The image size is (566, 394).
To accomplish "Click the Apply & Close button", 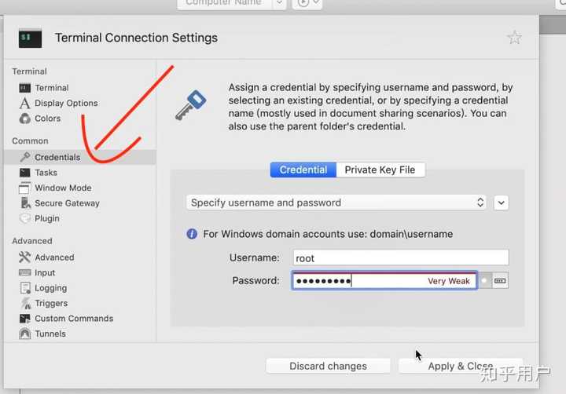I will pos(460,366).
